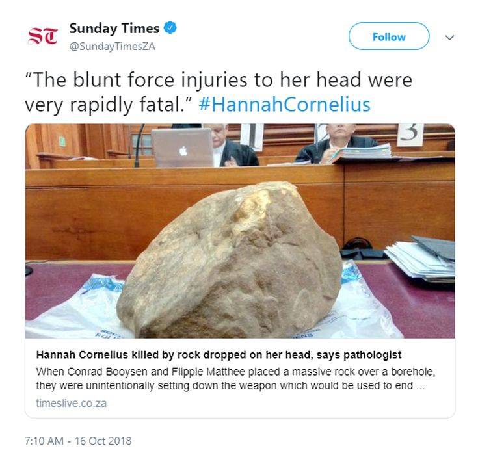Open the @SundayTimesZA handle
Image resolution: width=478 pixels, height=453 pixels.
coord(112,47)
